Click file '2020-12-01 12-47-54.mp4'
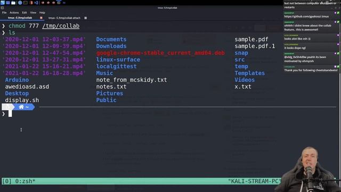This screenshot has width=341, height=192. pyautogui.click(x=44, y=53)
